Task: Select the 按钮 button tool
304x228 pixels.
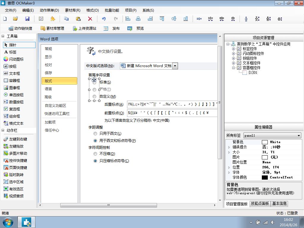Action: coord(10,66)
